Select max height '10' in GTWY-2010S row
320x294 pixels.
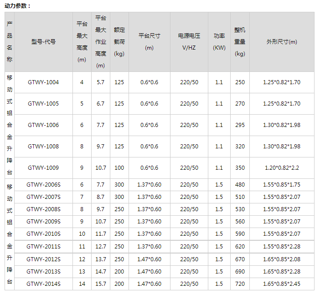point(82,233)
